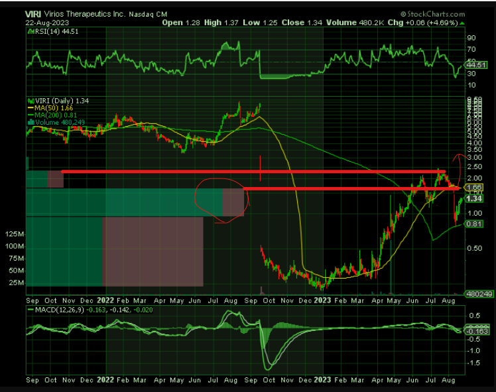Click the MA(50) 1.66 legend entry
This screenshot has width=496, height=392.
pyautogui.click(x=54, y=108)
